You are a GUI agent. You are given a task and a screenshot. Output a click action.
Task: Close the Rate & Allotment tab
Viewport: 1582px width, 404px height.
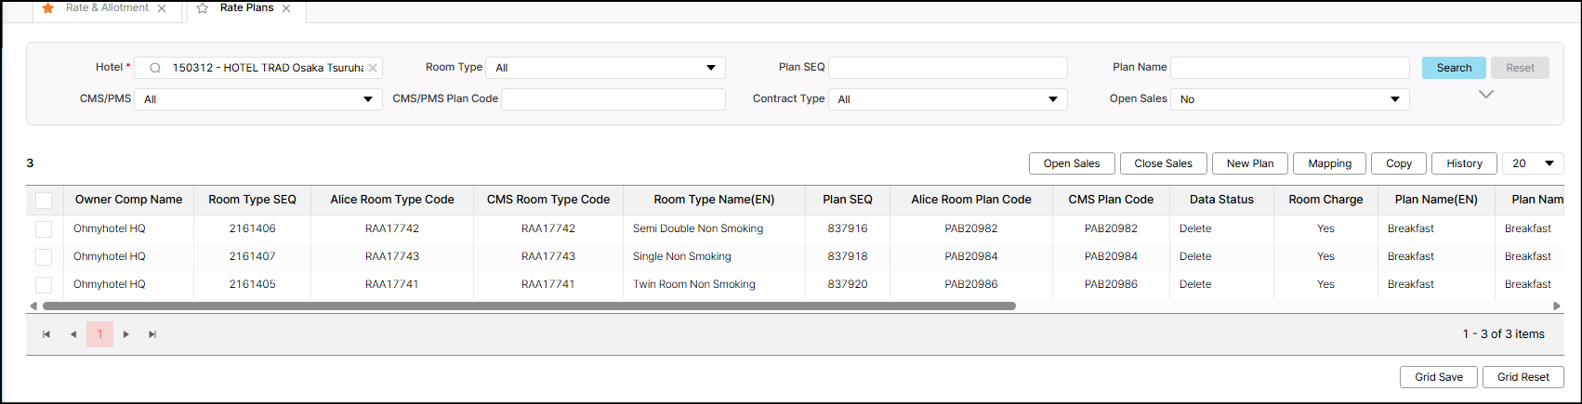pos(162,8)
